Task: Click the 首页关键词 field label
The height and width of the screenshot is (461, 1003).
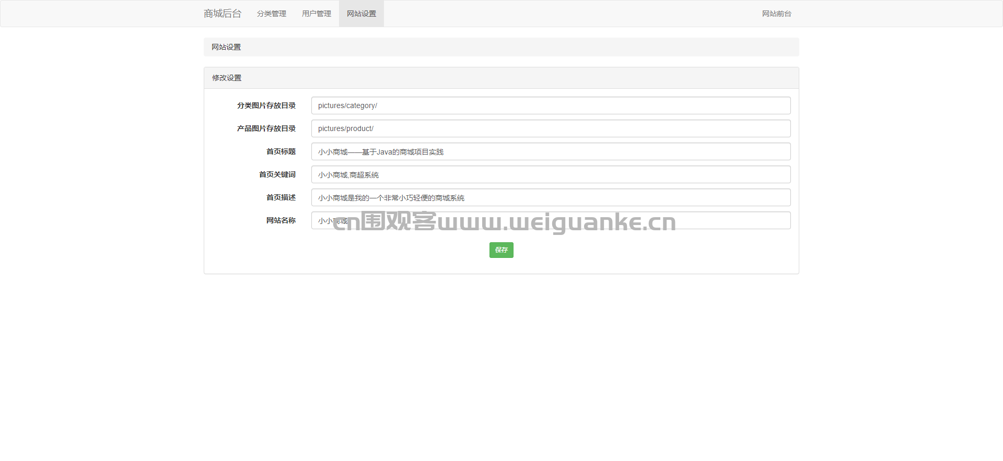Action: 277,174
